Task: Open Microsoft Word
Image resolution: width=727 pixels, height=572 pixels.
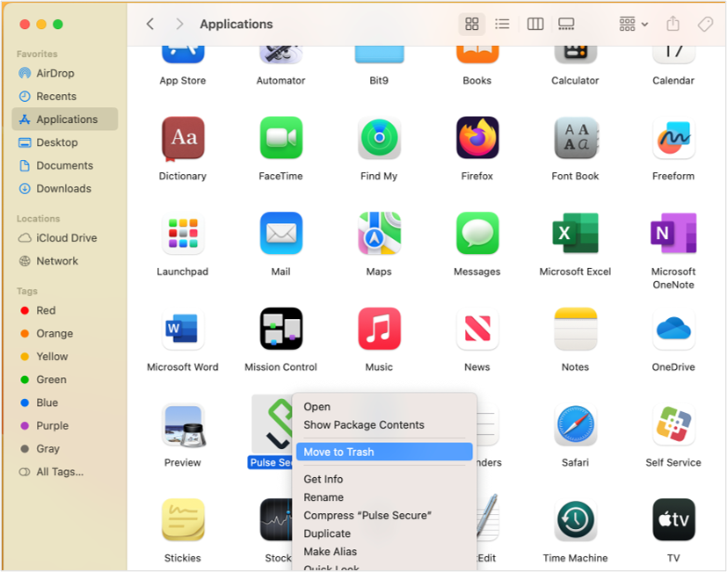Action: (x=182, y=329)
